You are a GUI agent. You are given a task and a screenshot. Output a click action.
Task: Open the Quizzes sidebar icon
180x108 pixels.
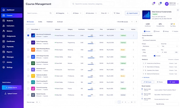click(4, 31)
